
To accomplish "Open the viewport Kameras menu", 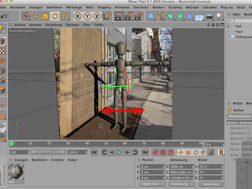I will [35, 25].
